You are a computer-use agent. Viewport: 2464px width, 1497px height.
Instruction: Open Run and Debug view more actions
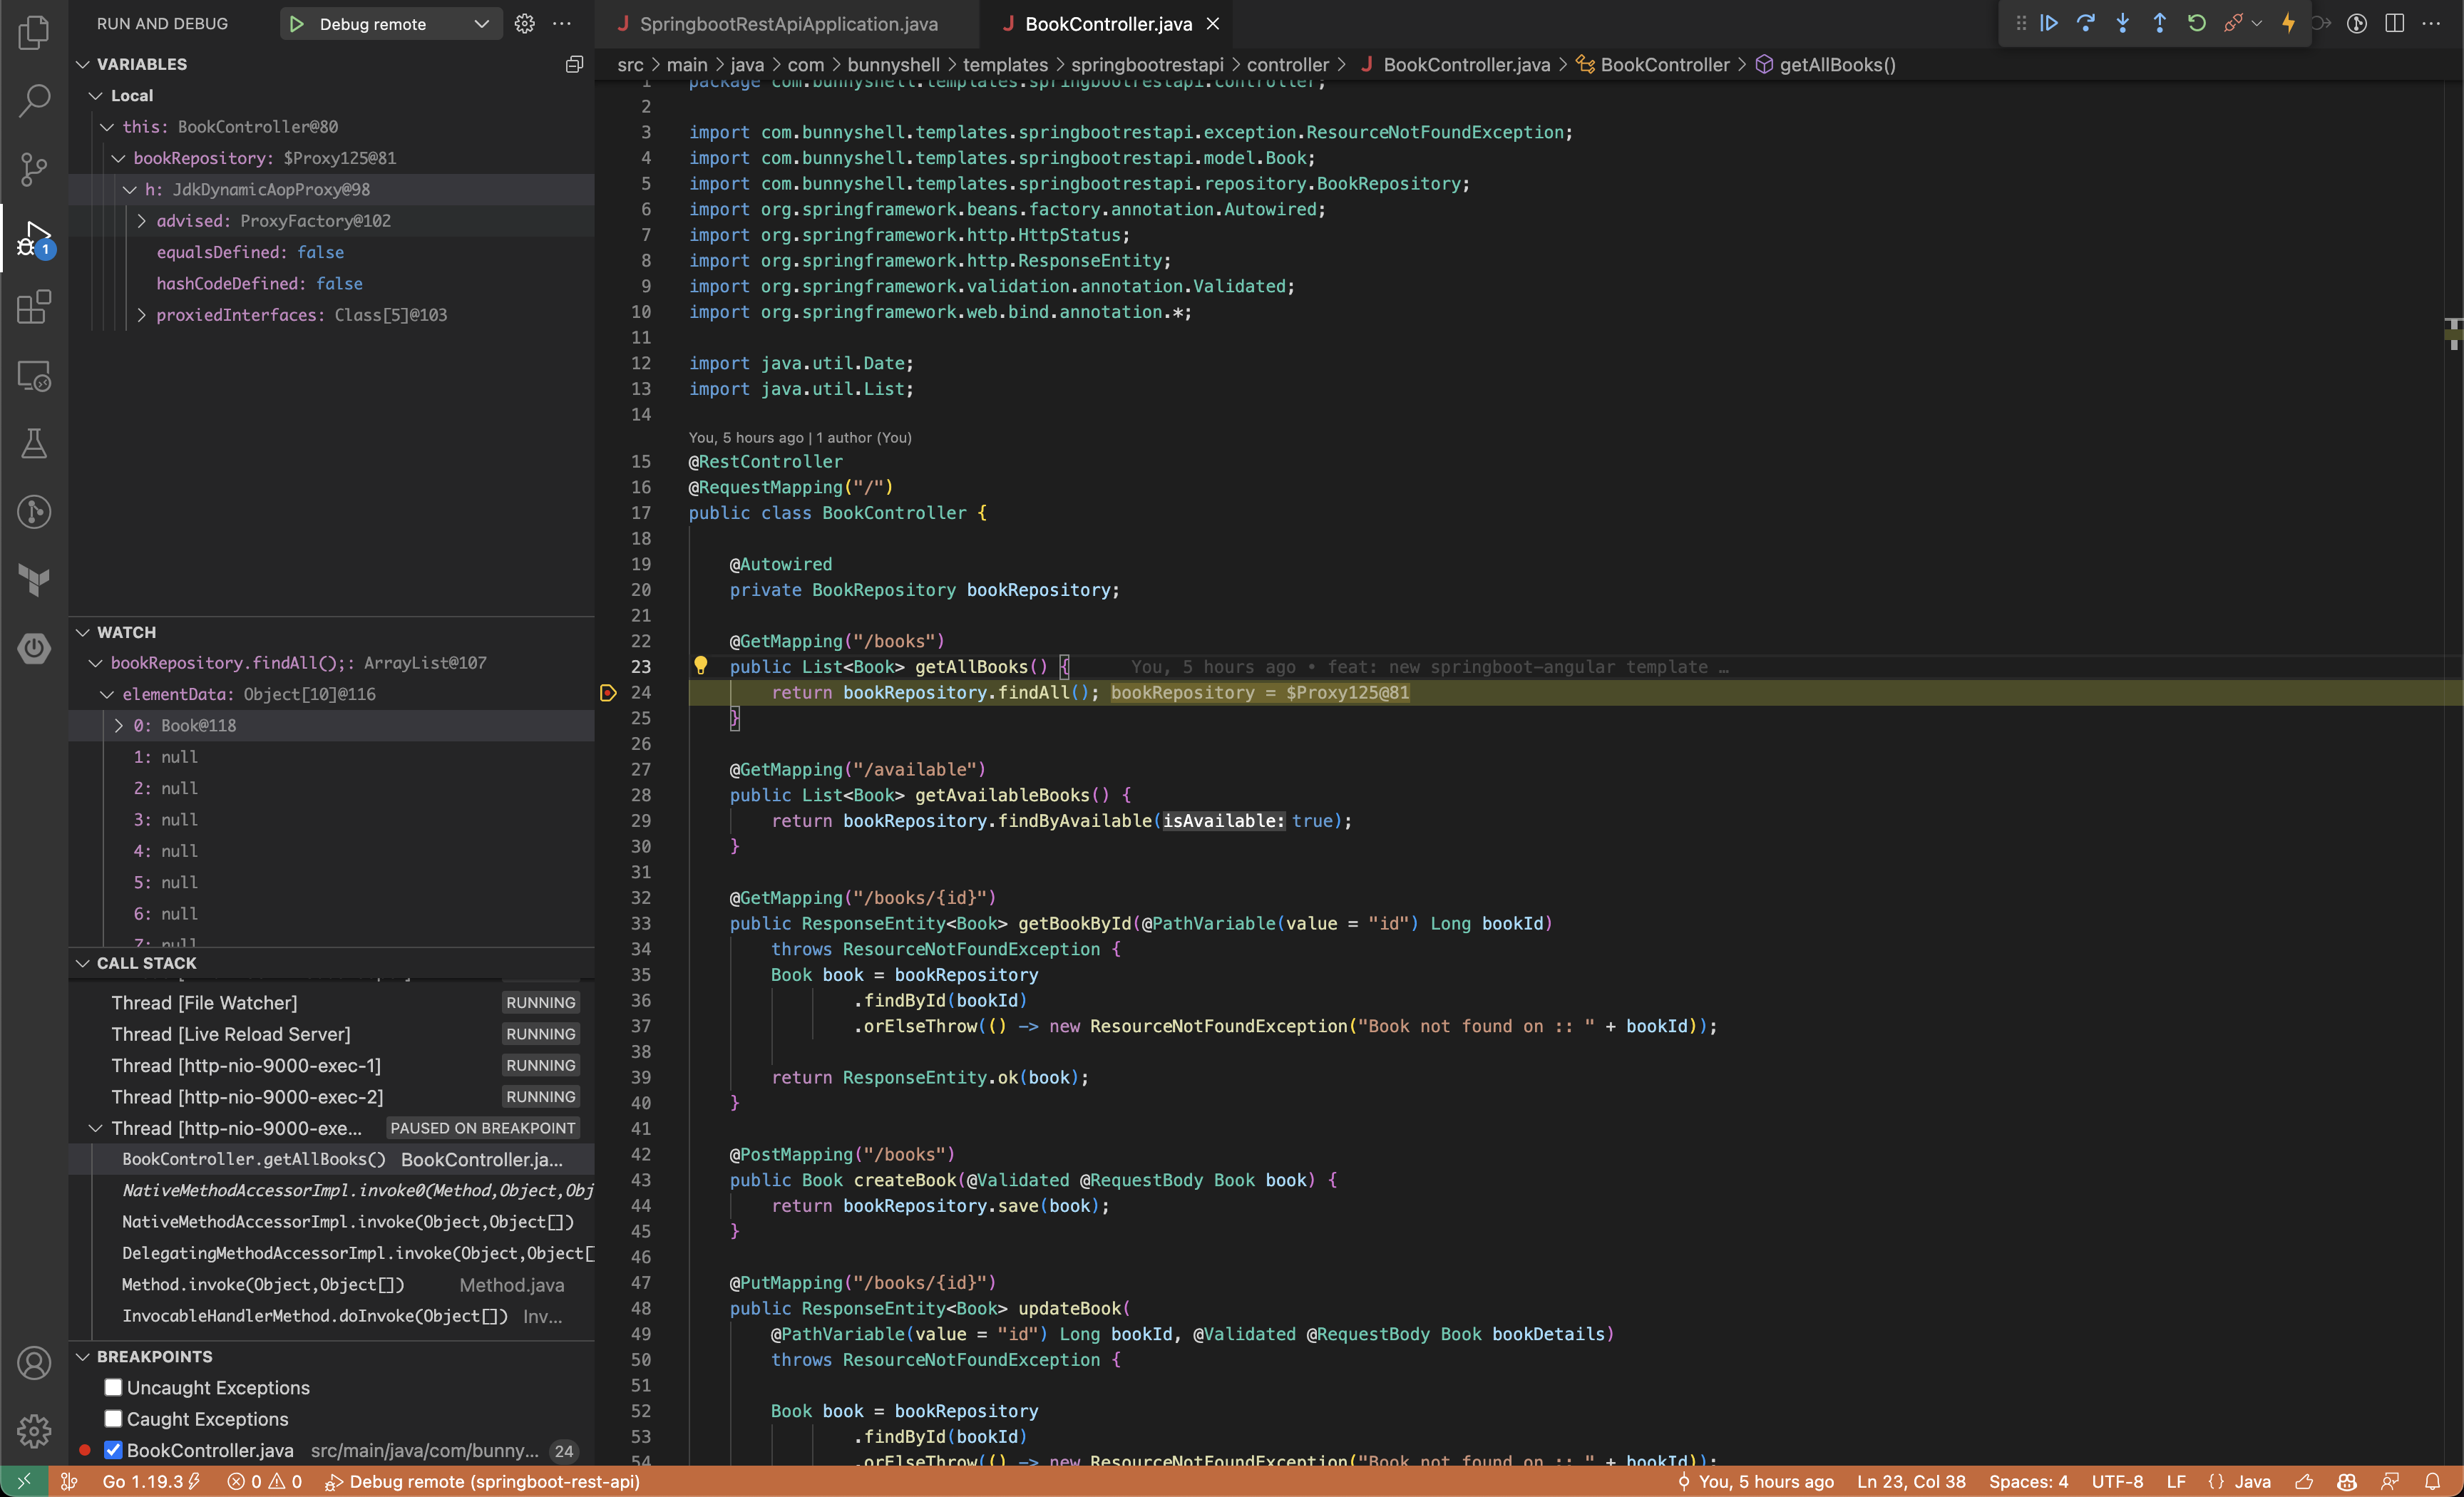coord(562,23)
